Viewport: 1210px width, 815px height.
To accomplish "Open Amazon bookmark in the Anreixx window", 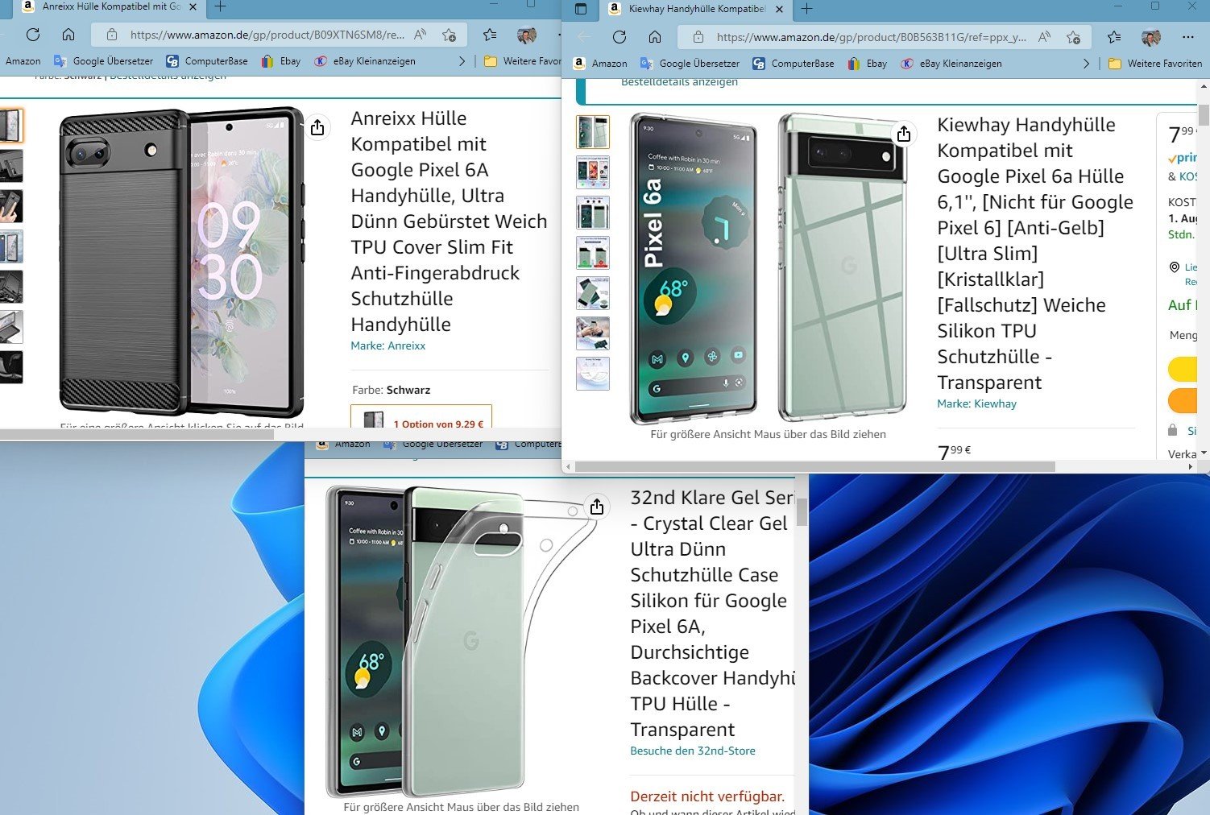I will point(23,61).
